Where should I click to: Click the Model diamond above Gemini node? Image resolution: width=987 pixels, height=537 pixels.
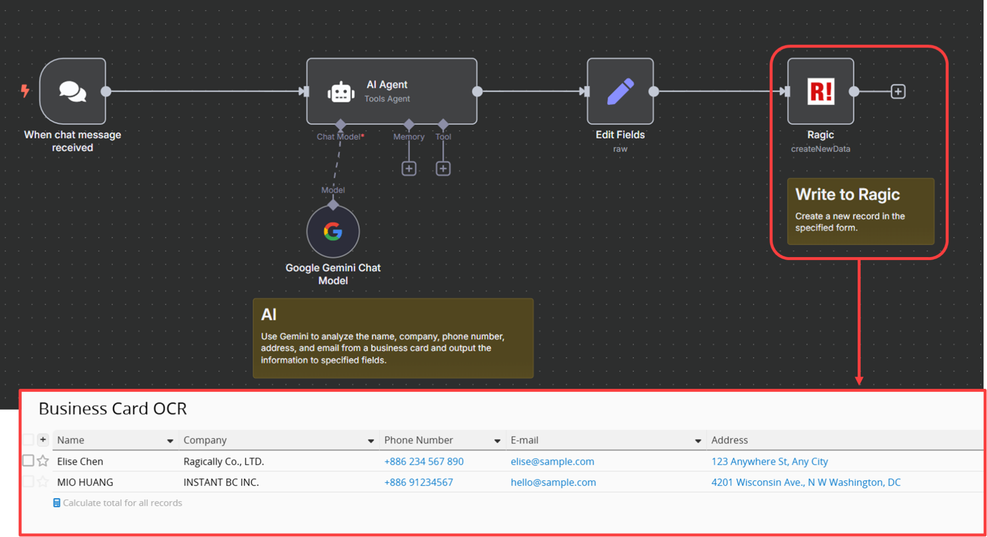[x=333, y=204]
